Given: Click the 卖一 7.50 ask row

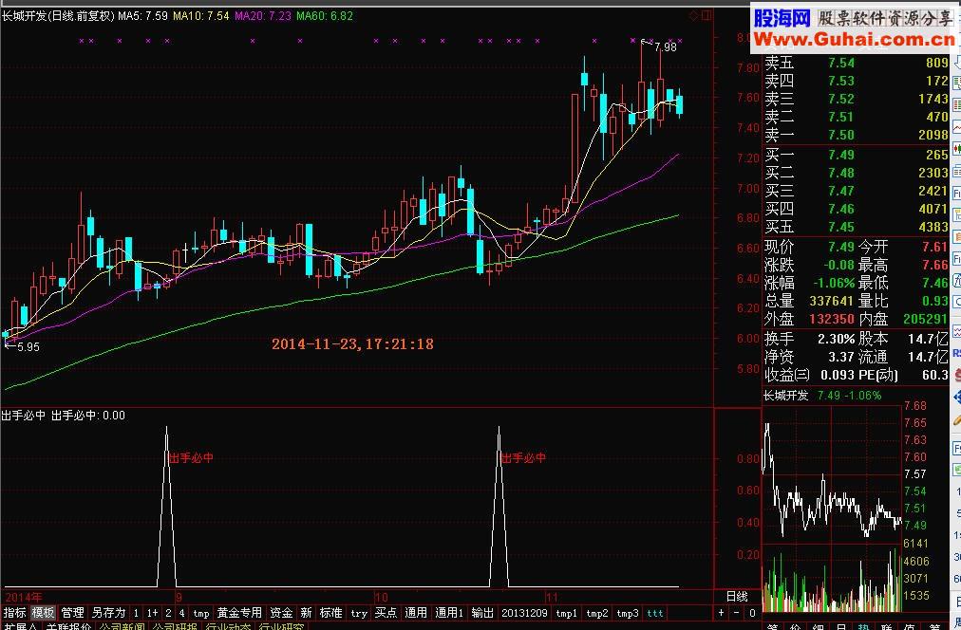Looking at the screenshot, I should click(857, 135).
